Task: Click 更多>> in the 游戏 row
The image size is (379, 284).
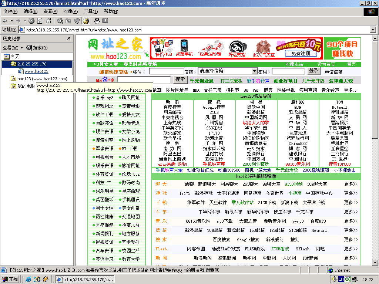Action: 351,193
